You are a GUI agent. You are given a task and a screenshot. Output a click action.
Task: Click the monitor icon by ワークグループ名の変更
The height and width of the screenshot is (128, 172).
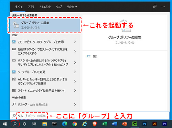point(14,72)
